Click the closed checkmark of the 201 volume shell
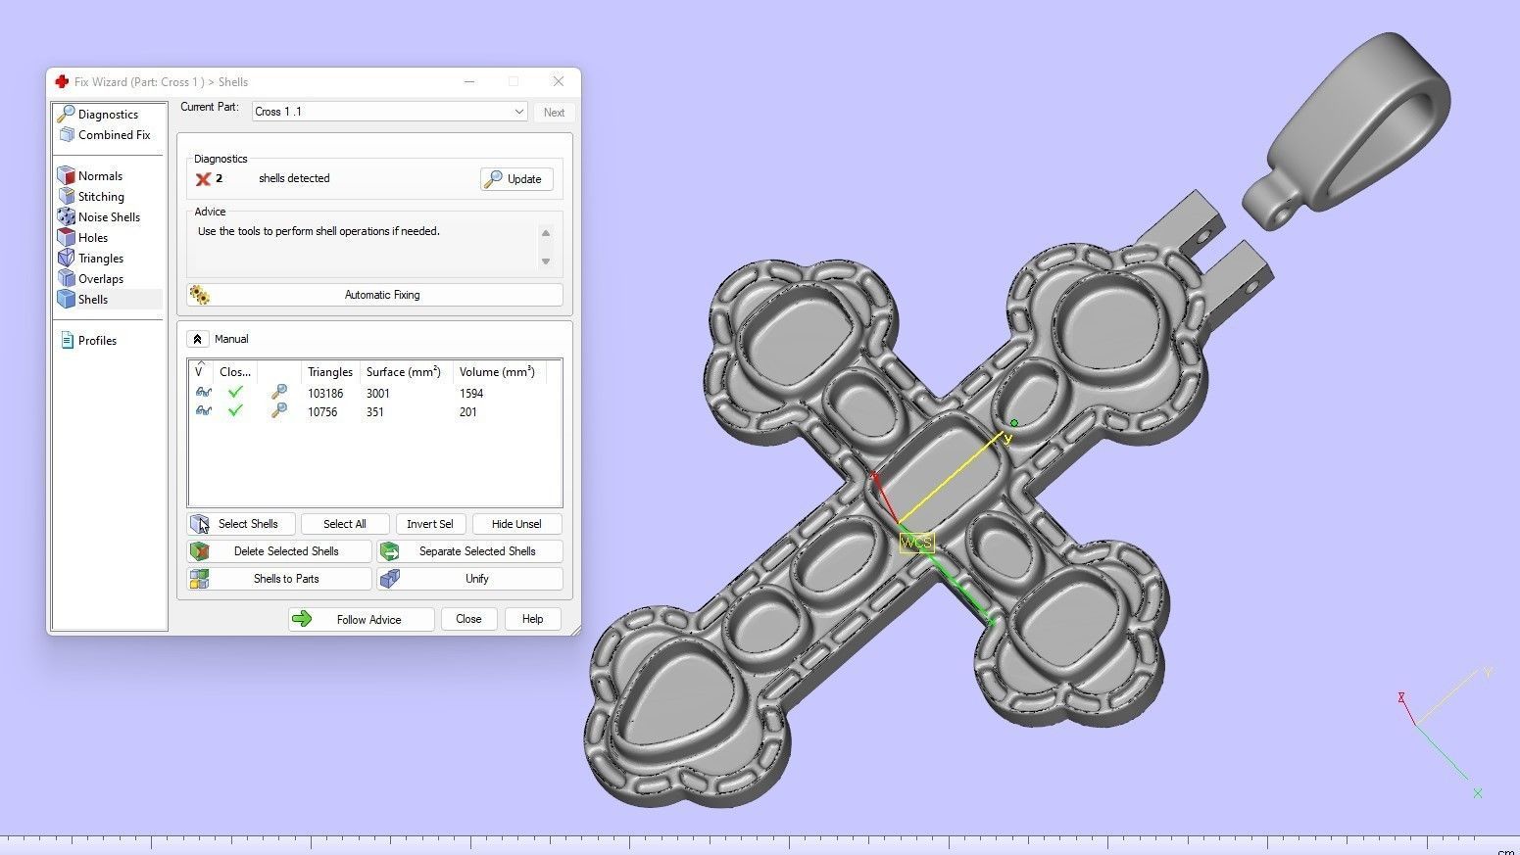The width and height of the screenshot is (1520, 855). [x=235, y=411]
